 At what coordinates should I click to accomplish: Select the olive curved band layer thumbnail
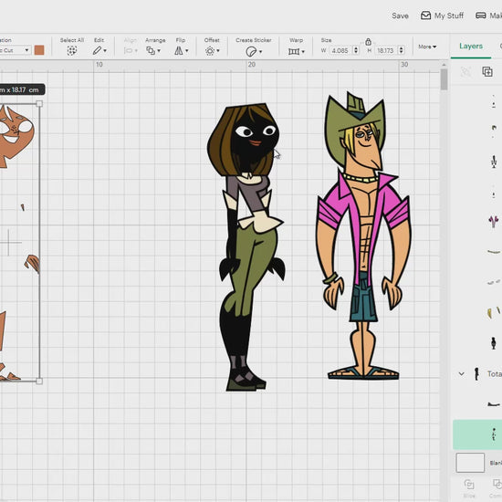click(x=494, y=252)
